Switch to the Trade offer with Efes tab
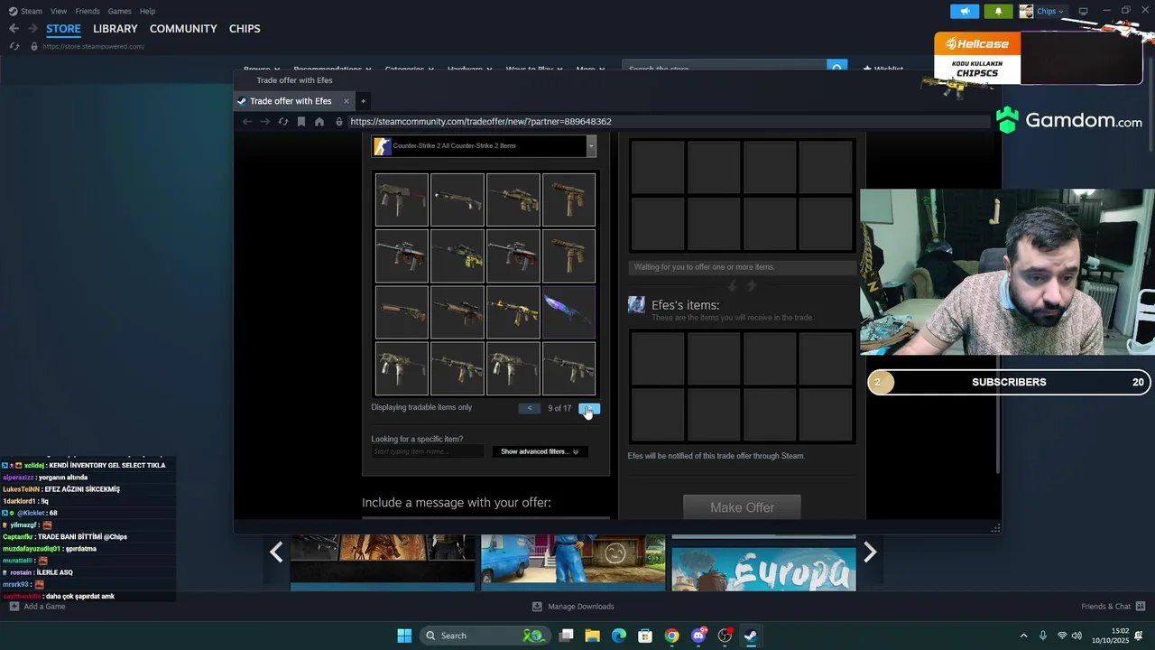 point(291,101)
